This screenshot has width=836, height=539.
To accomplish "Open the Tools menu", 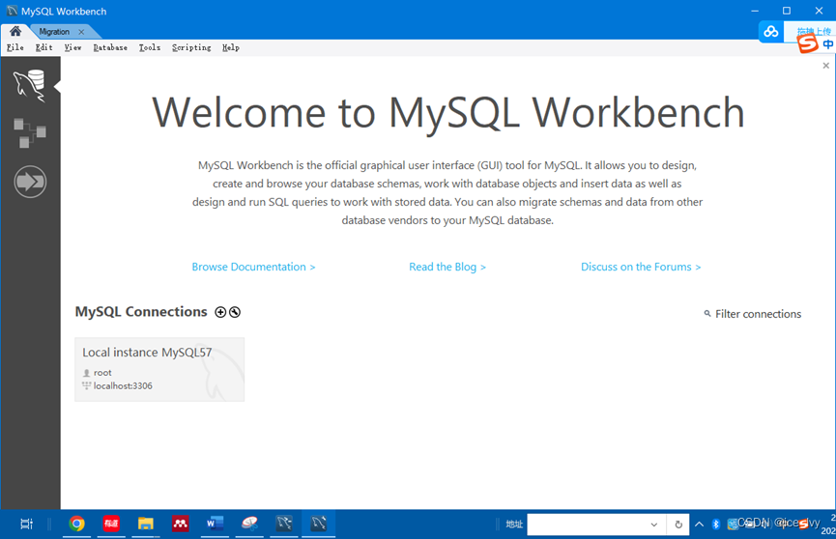I will point(150,47).
